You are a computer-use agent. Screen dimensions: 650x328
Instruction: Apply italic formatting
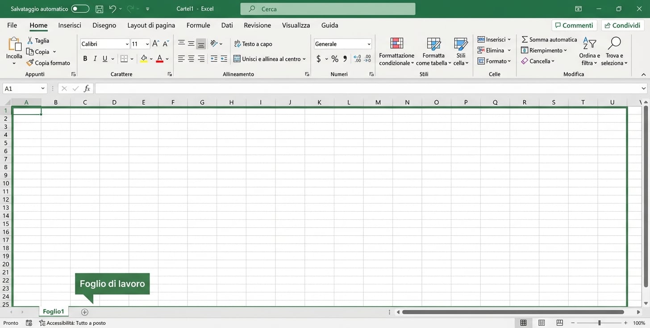click(95, 59)
